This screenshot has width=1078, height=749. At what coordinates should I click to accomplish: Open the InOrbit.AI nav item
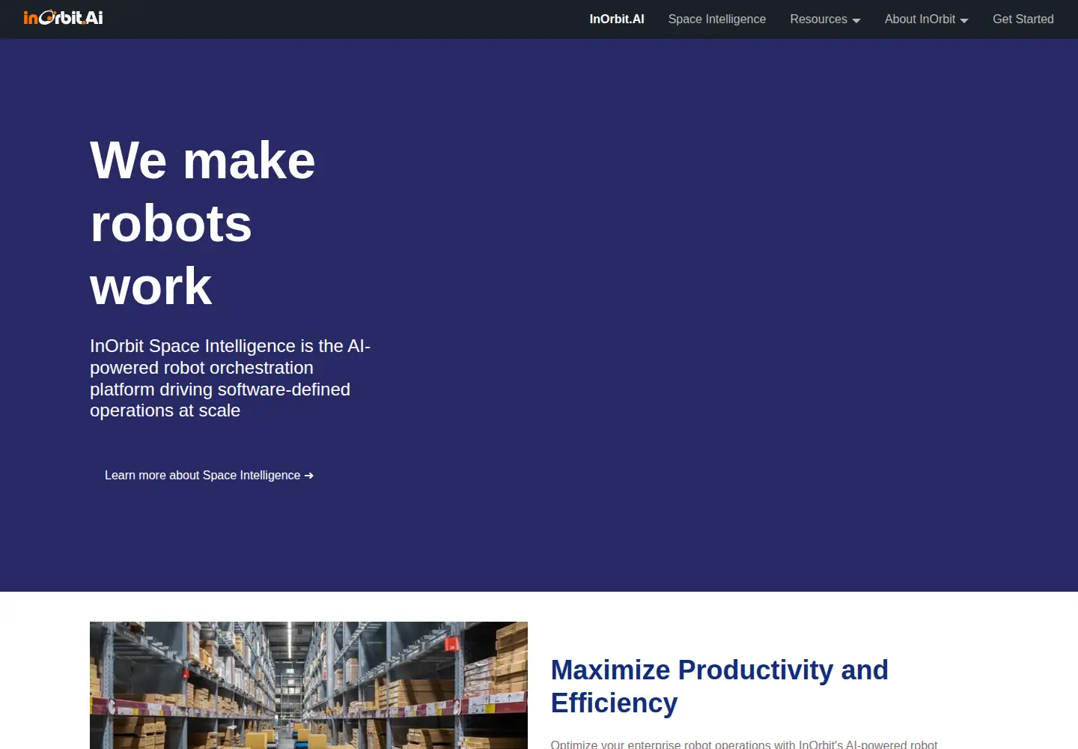617,19
